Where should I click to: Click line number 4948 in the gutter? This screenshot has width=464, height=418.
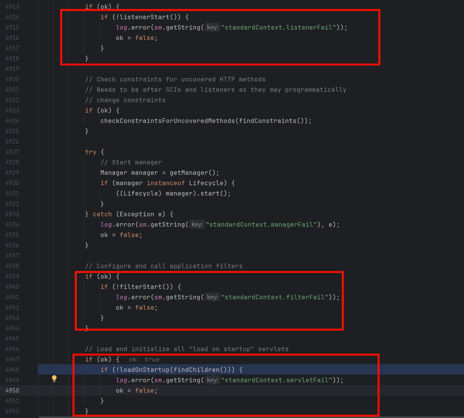(x=12, y=370)
